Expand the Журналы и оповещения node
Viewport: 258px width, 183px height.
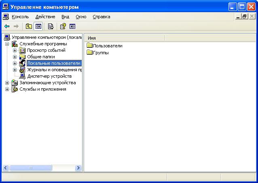click(15, 70)
